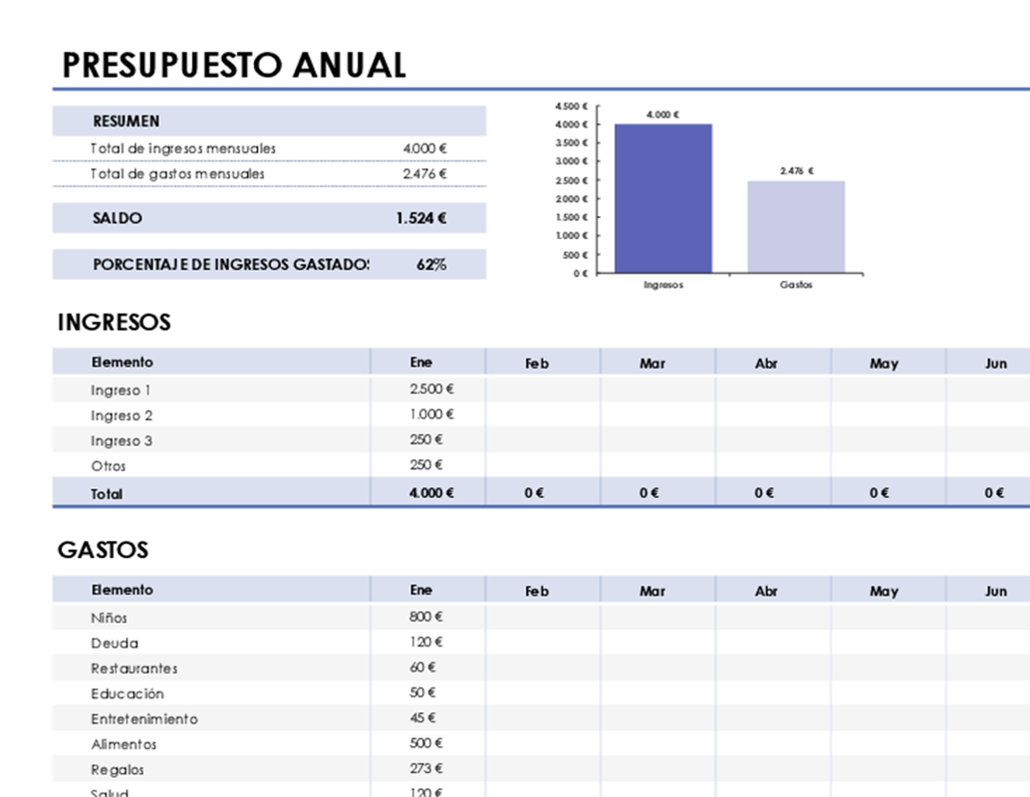Click the 1.000 € cell for Ingreso 2
The width and height of the screenshot is (1030, 797).
pos(431,414)
